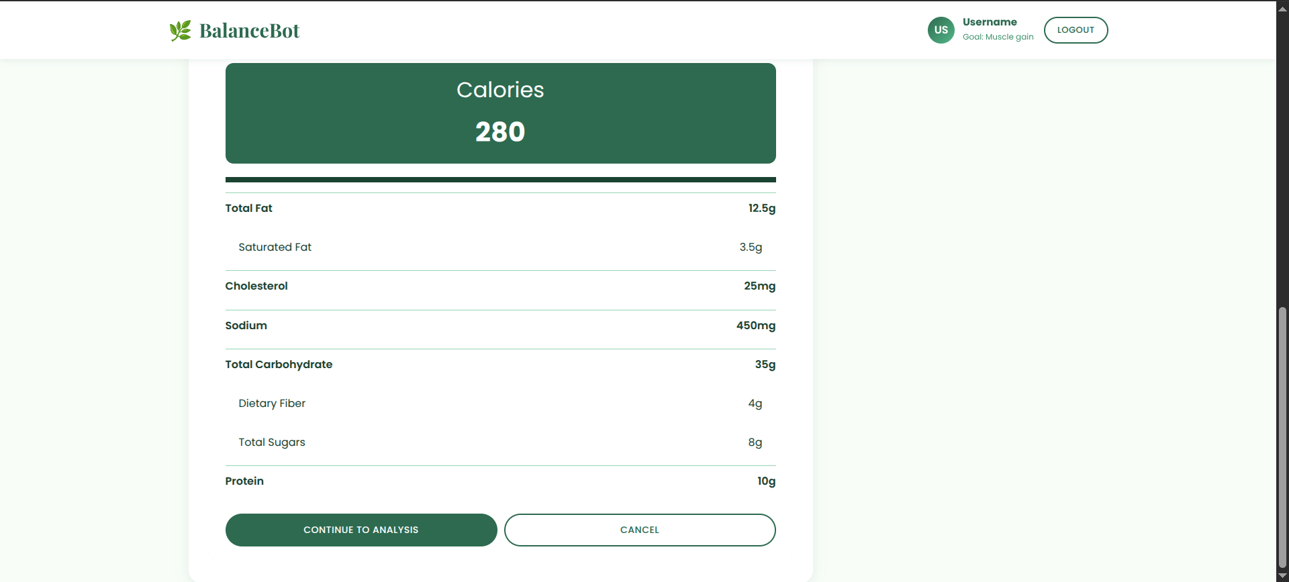This screenshot has height=582, width=1289.
Task: Click the Total Fat label
Action: [248, 208]
